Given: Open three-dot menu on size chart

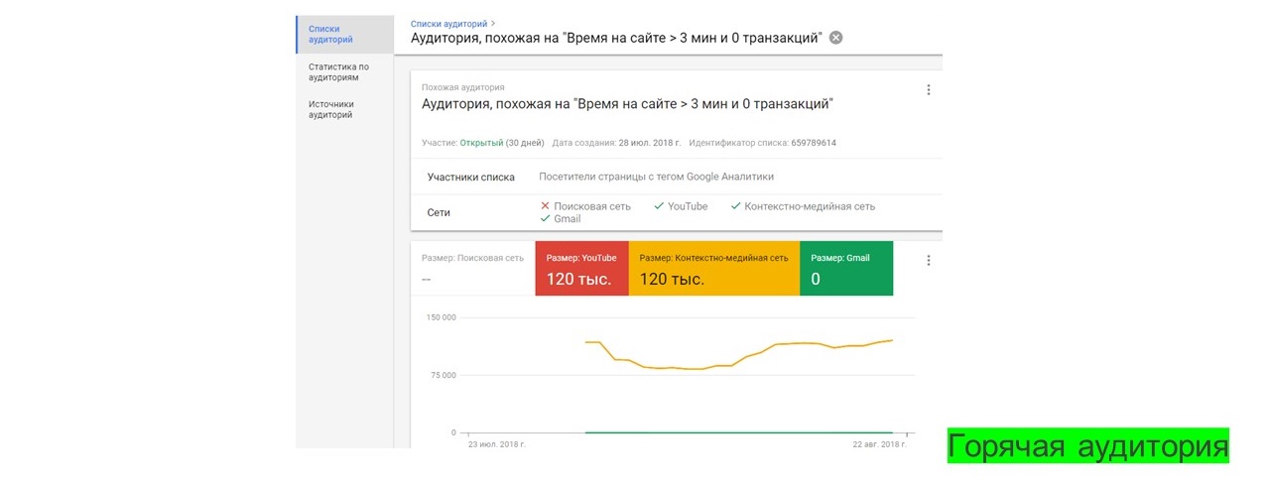Looking at the screenshot, I should 929,261.
